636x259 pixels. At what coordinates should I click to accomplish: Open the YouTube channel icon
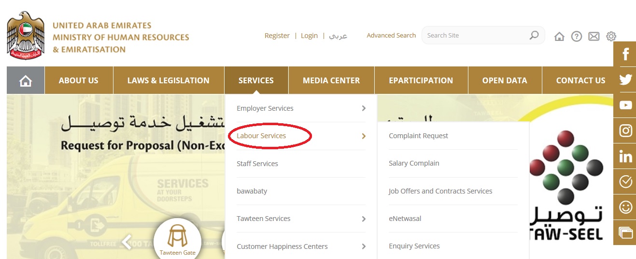pyautogui.click(x=625, y=105)
